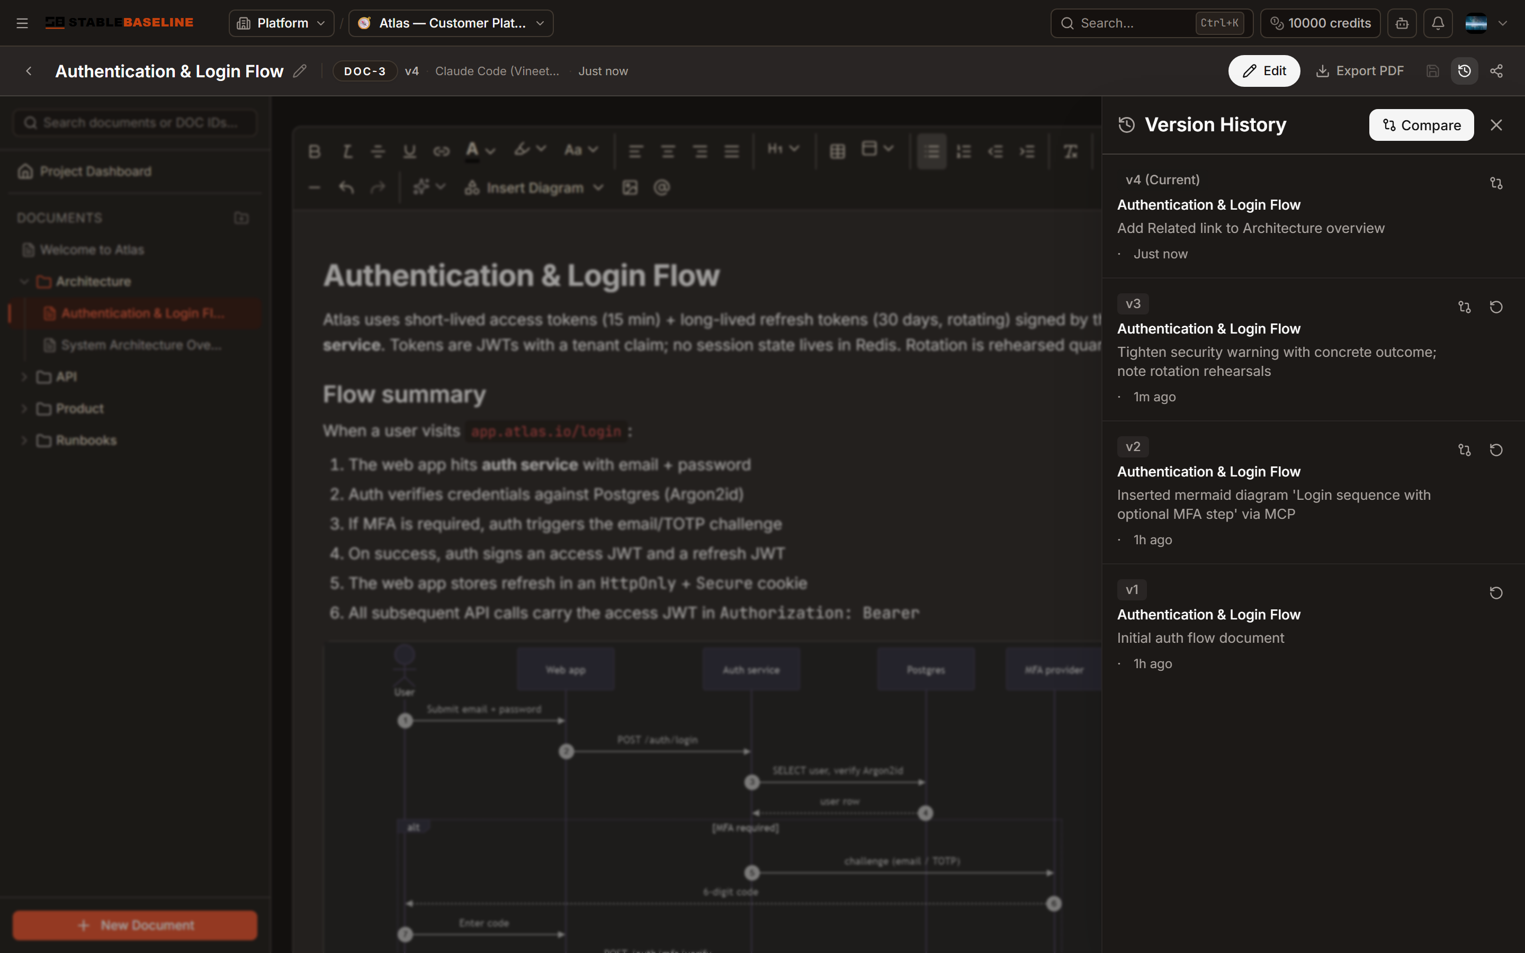Compare icon for v4 (Current)
This screenshot has height=953, width=1525.
coord(1496,183)
